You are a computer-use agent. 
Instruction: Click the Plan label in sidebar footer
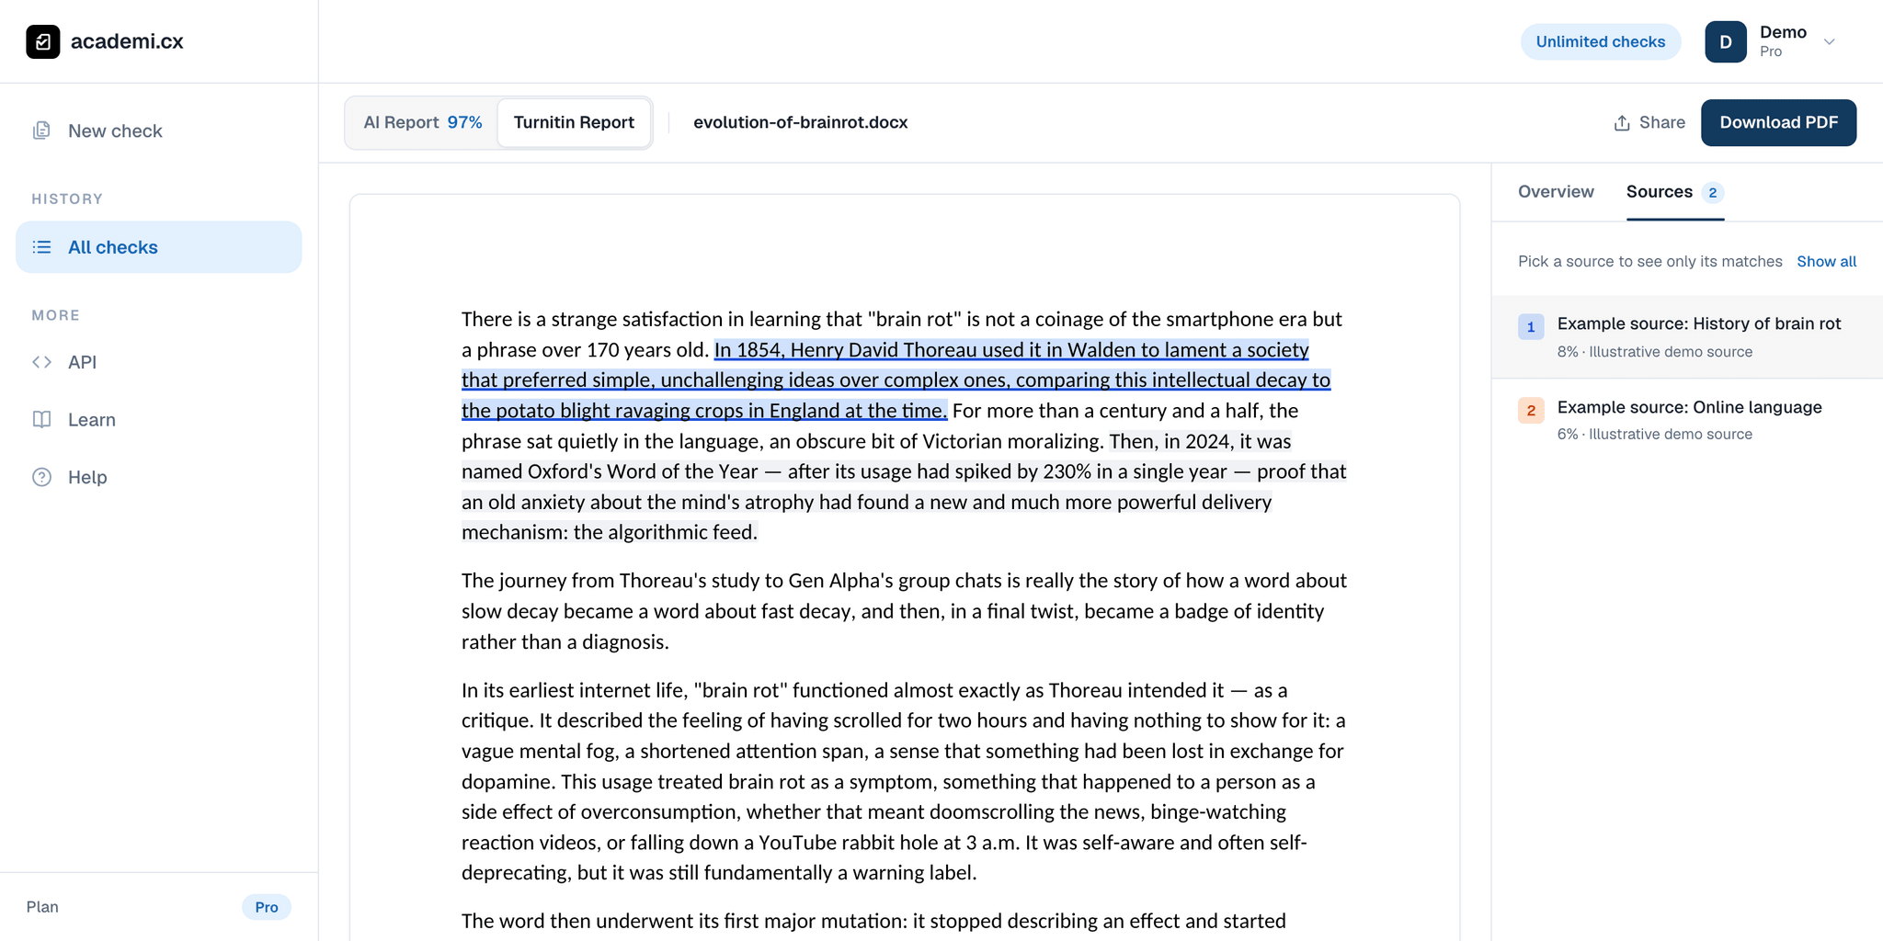point(42,907)
